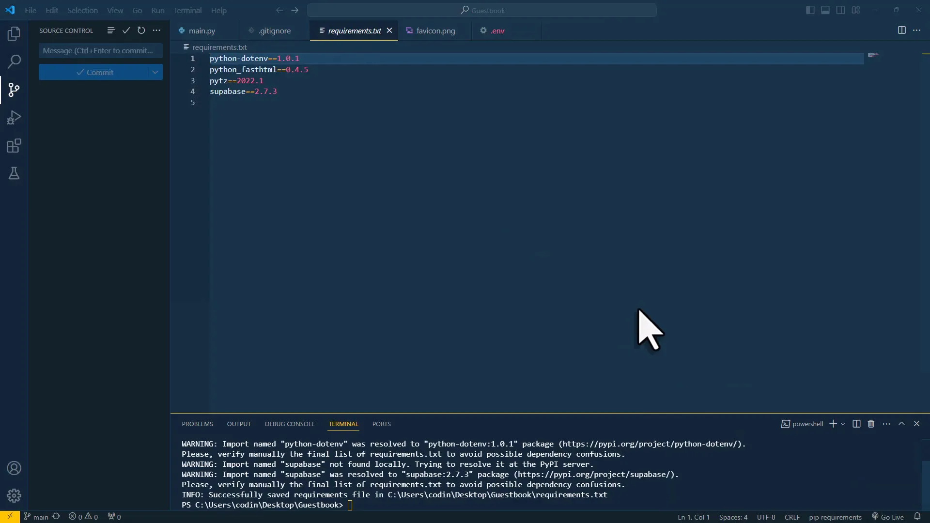Synchronize changes icon in status bar

pos(56,517)
